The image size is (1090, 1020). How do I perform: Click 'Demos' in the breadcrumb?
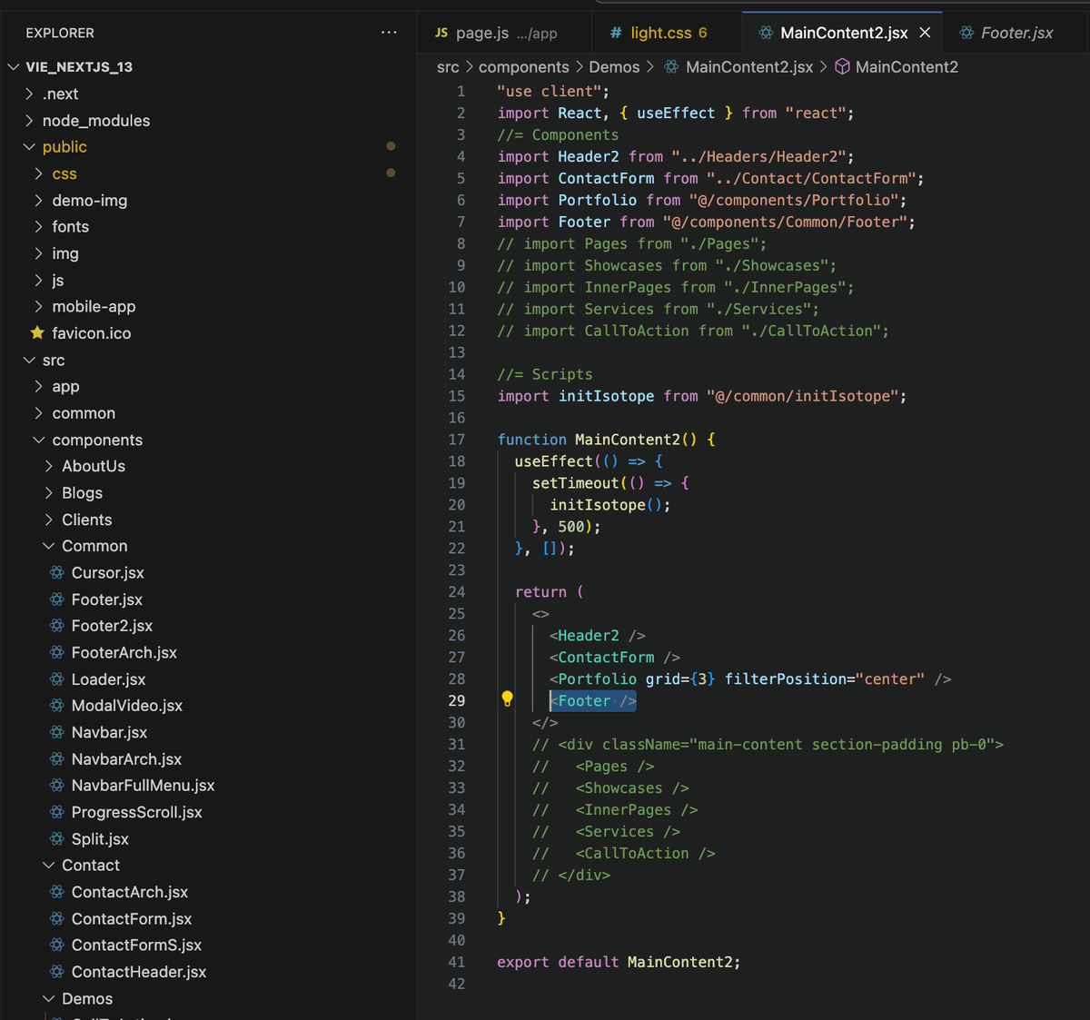(614, 67)
